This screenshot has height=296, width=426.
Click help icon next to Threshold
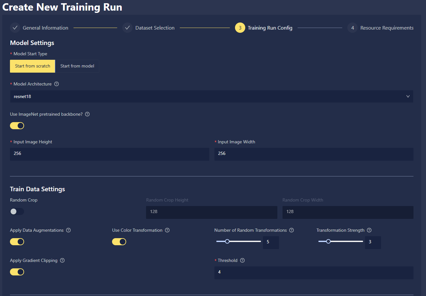pyautogui.click(x=242, y=260)
